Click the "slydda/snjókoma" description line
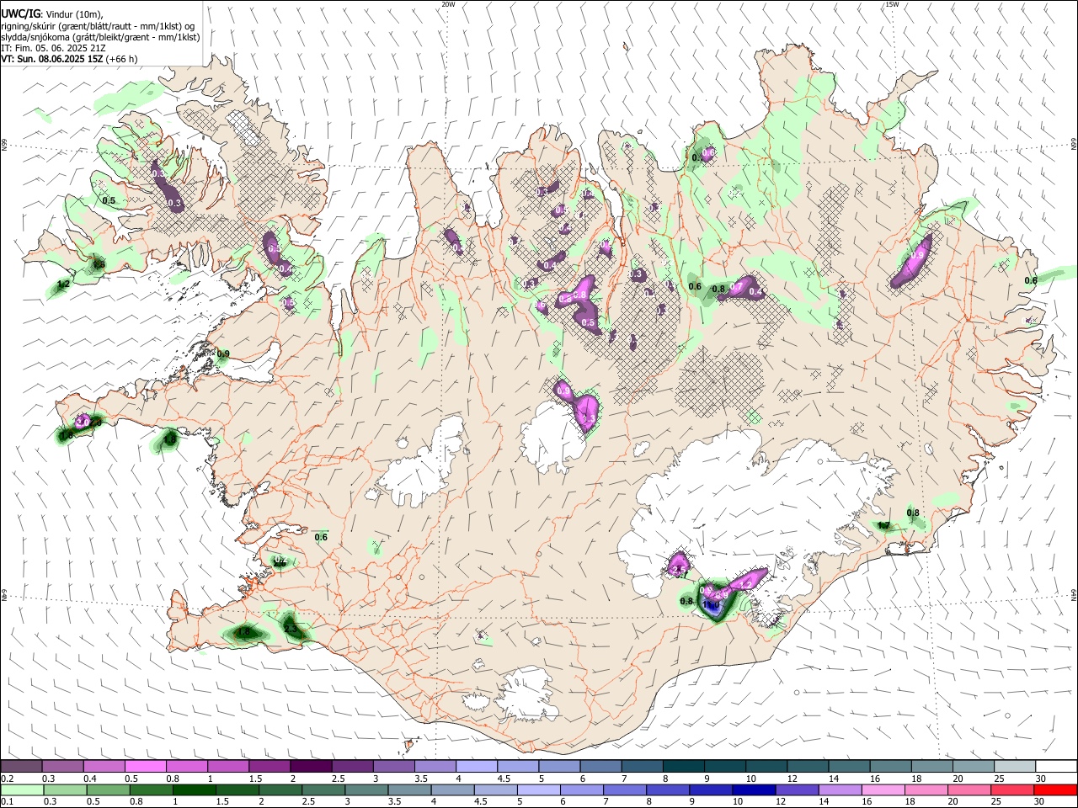 100,37
